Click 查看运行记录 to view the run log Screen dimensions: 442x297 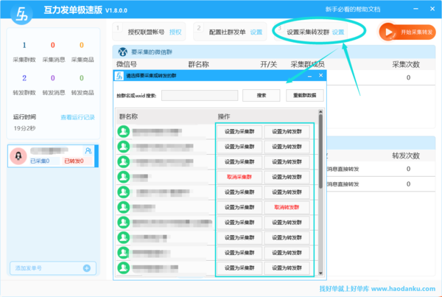pos(77,117)
